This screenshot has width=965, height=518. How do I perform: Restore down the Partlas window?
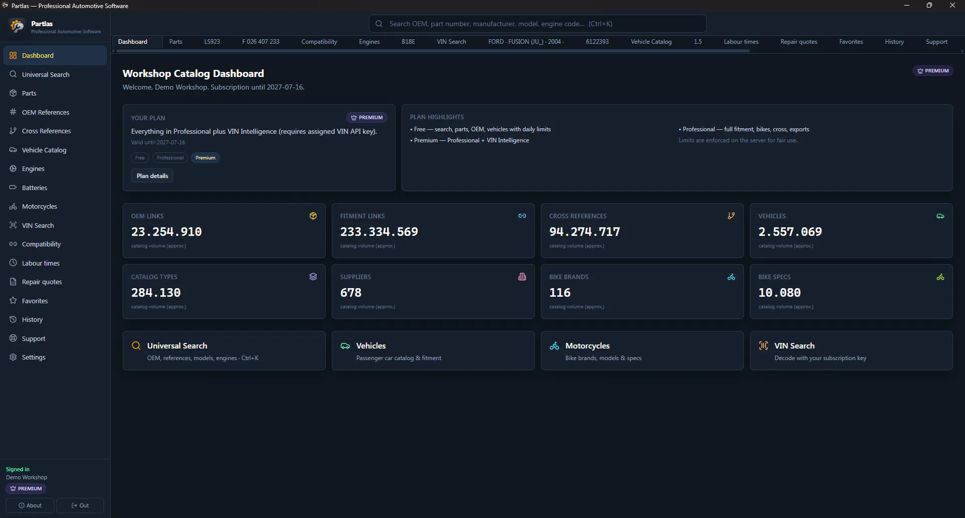tap(929, 5)
